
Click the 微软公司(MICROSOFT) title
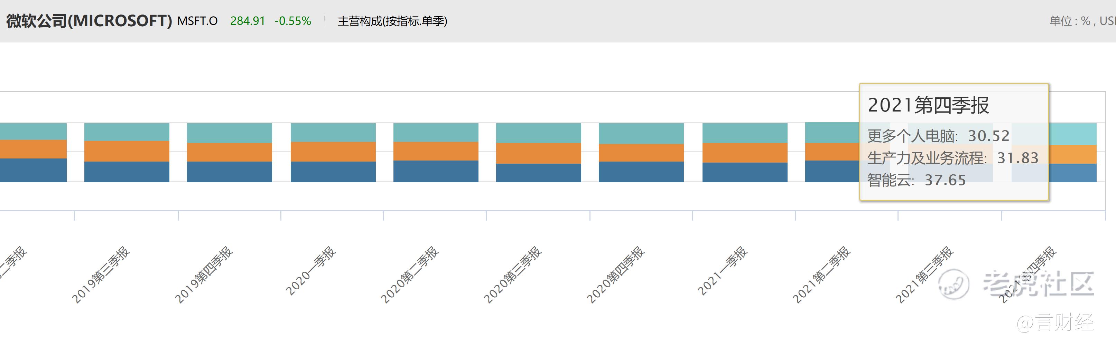pos(89,21)
